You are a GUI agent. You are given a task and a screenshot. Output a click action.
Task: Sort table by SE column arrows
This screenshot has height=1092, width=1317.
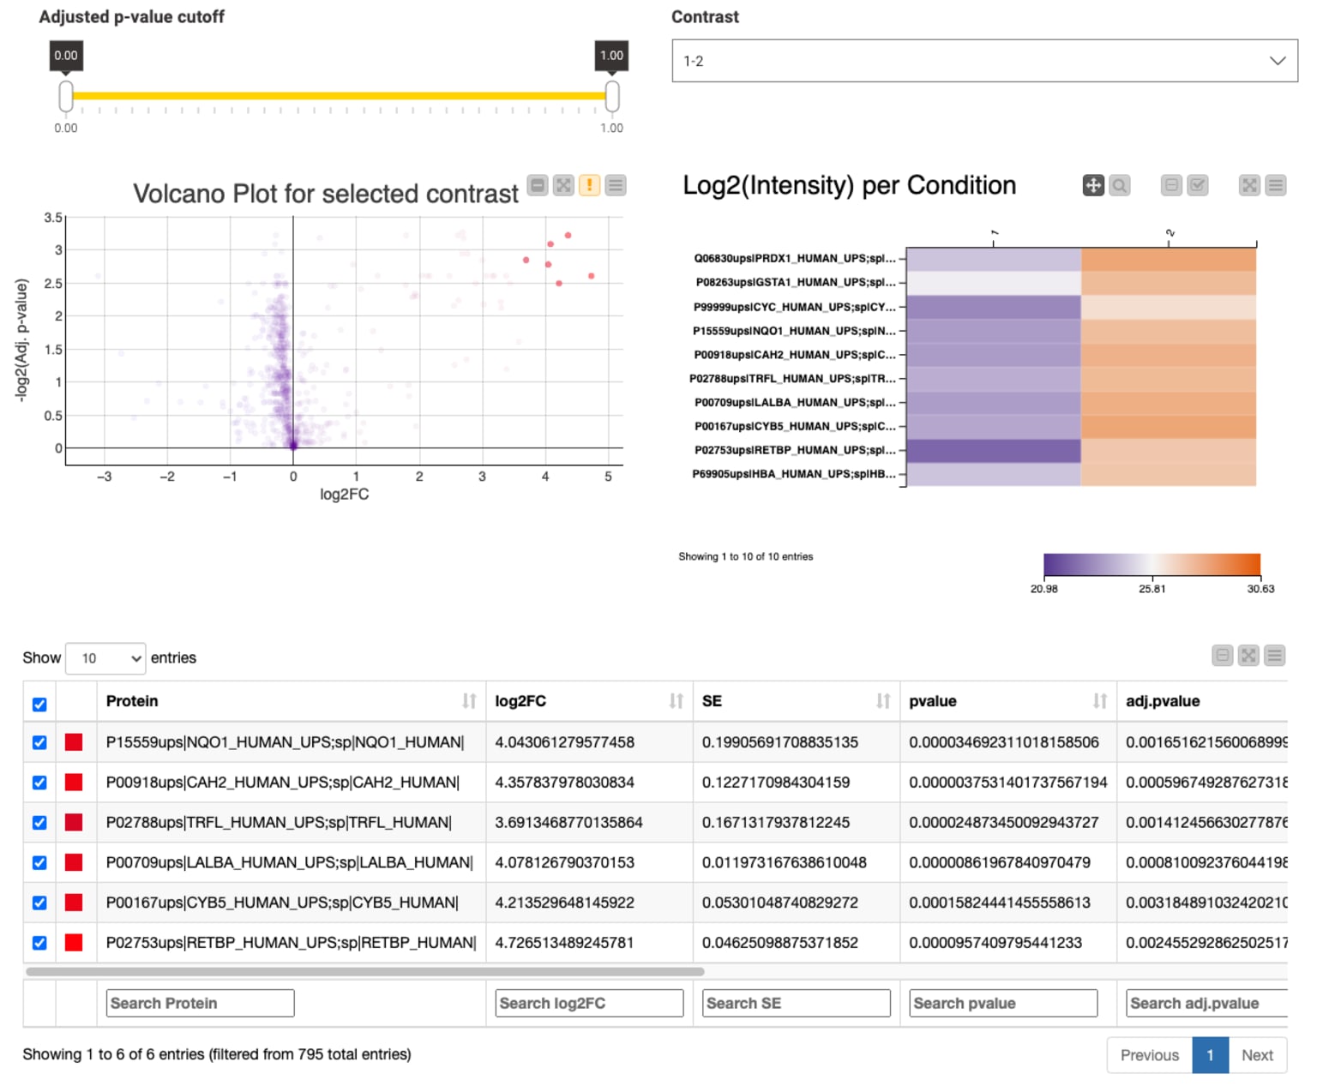pos(883,701)
